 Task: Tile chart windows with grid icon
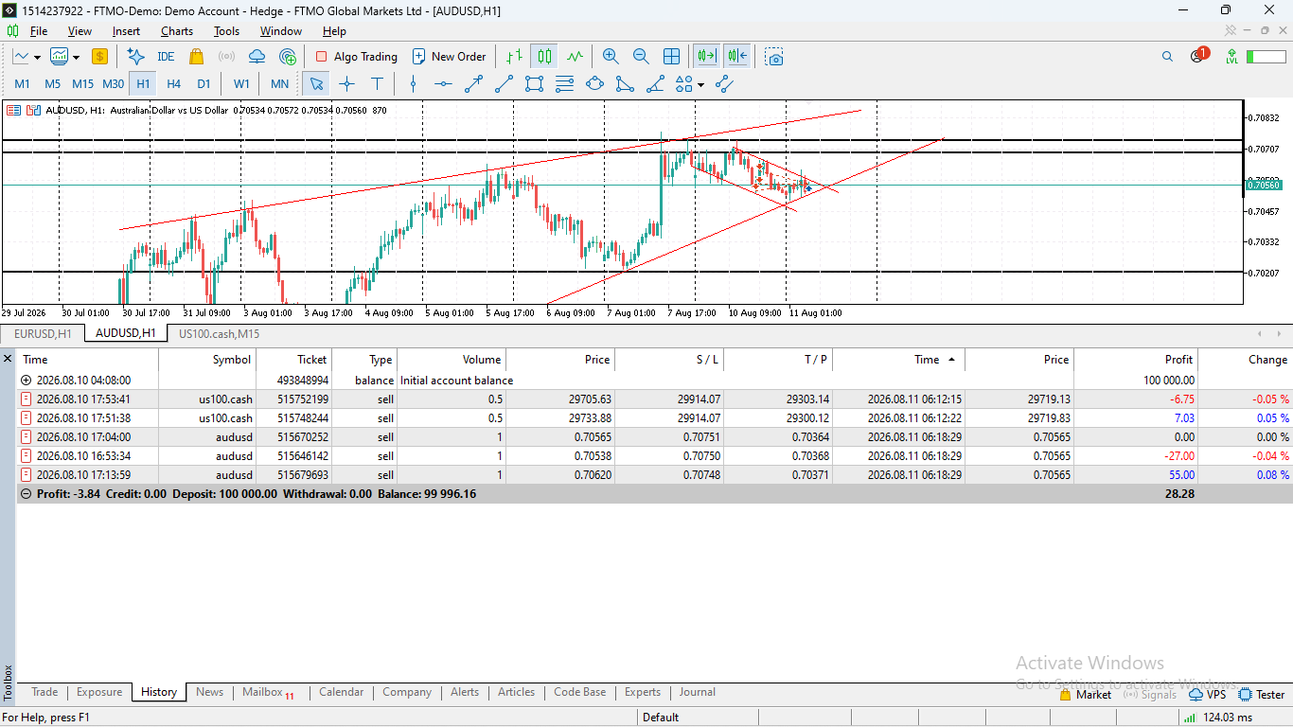click(x=671, y=57)
